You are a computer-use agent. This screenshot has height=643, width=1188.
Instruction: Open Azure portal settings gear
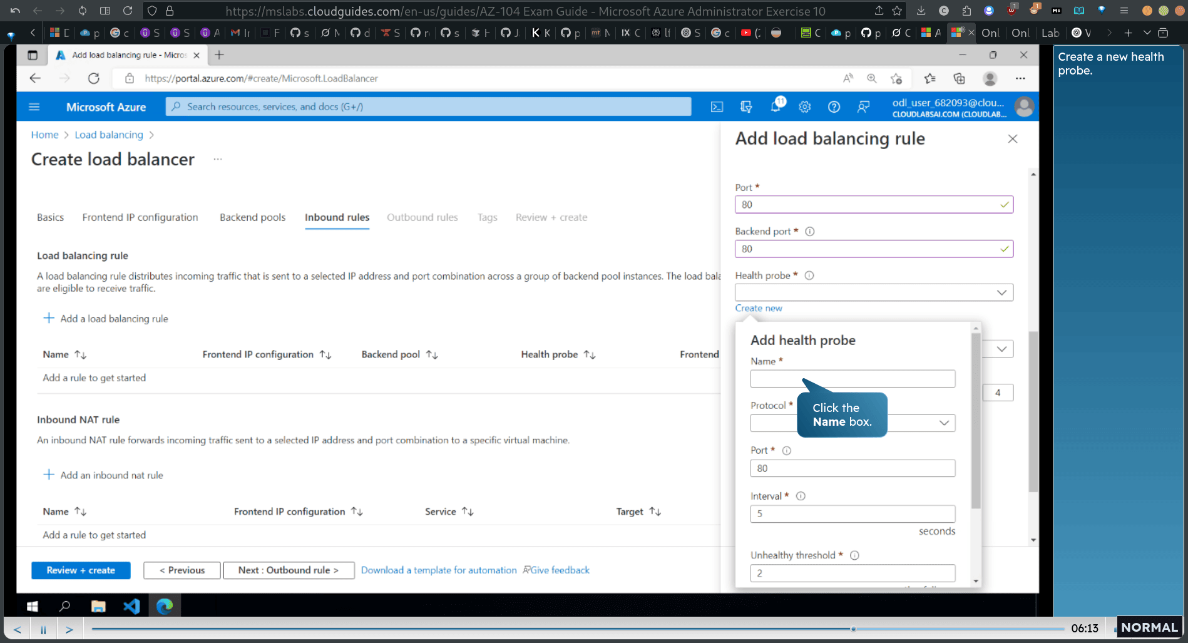(805, 107)
